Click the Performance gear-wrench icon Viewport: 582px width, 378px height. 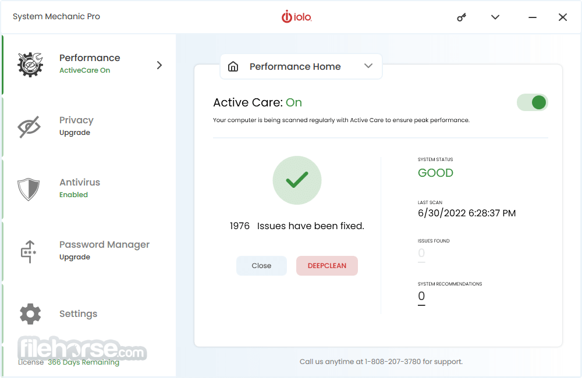[30, 65]
